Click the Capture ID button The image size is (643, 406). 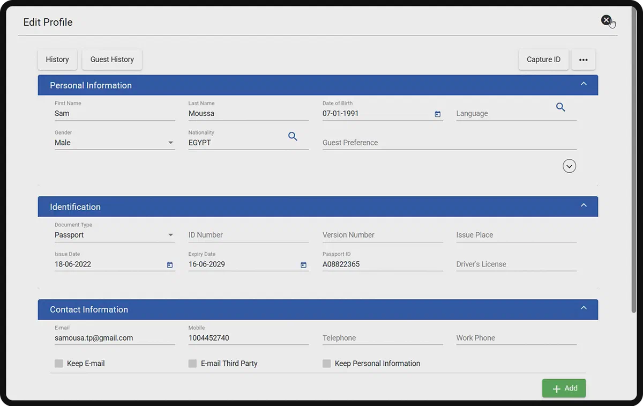543,60
